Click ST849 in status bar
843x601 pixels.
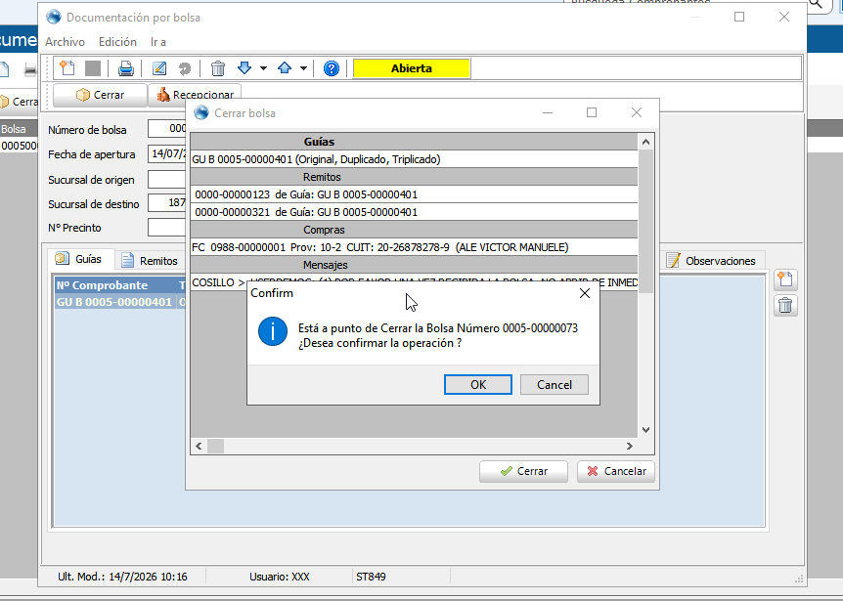[371, 577]
